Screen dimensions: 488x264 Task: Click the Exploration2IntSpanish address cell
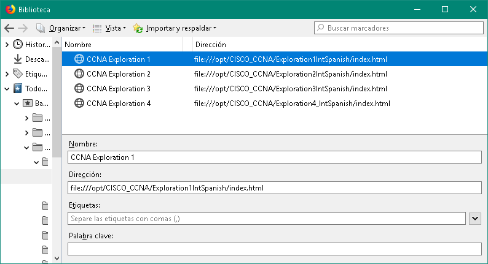pos(290,74)
